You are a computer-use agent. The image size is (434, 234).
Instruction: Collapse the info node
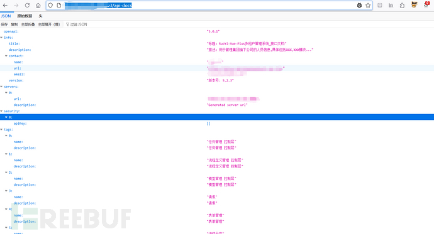(1, 38)
